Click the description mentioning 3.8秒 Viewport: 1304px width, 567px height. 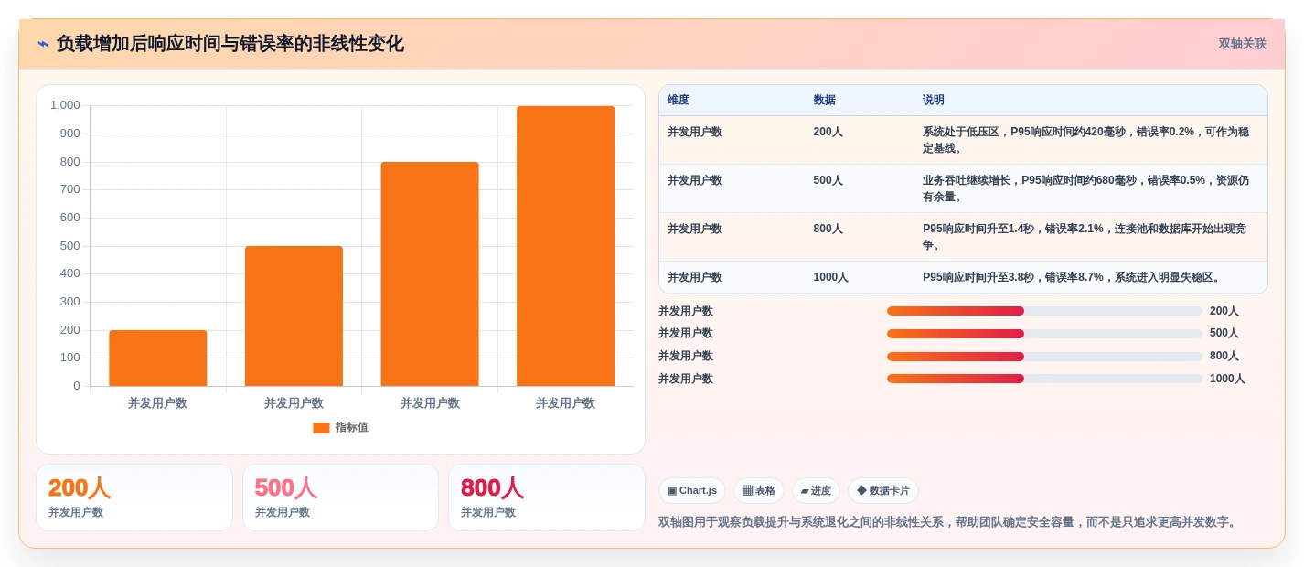pos(1073,277)
